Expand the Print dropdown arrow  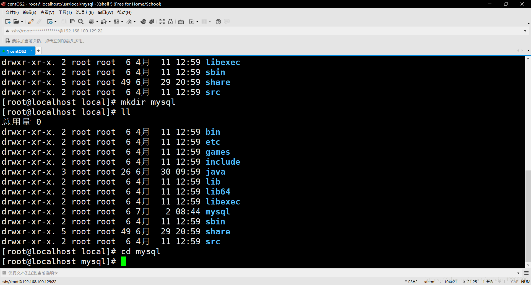click(97, 22)
